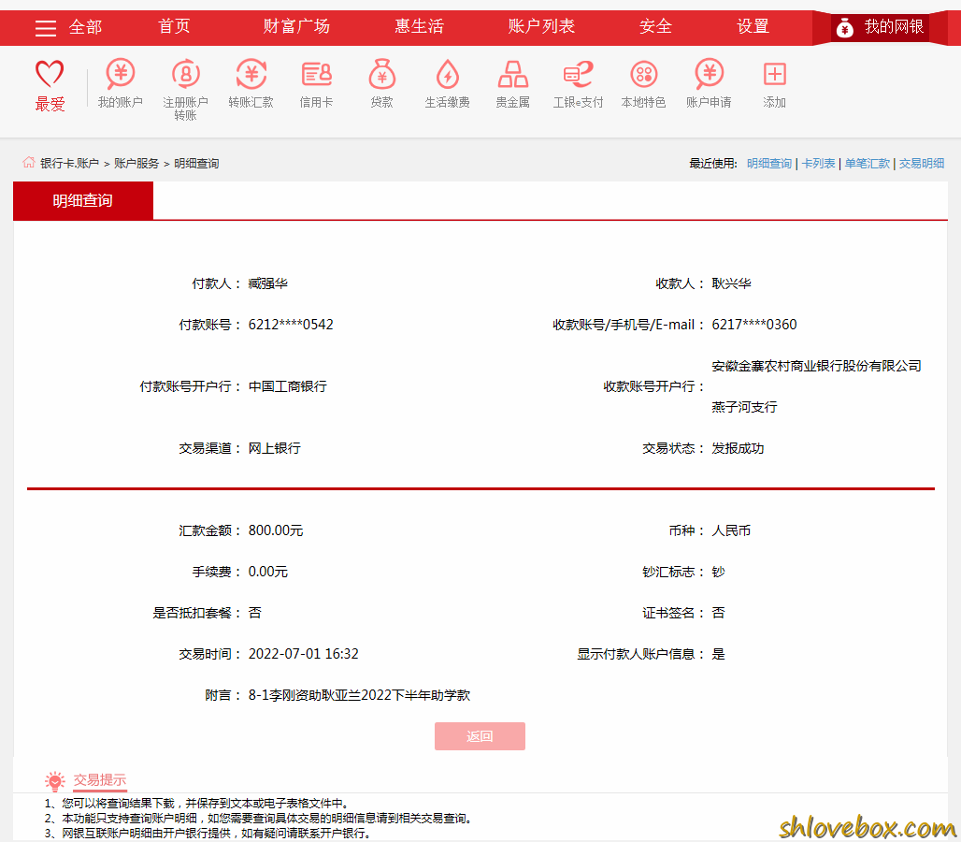The width and height of the screenshot is (961, 842).
Task: Open 惠生活 menu item
Action: (x=419, y=26)
